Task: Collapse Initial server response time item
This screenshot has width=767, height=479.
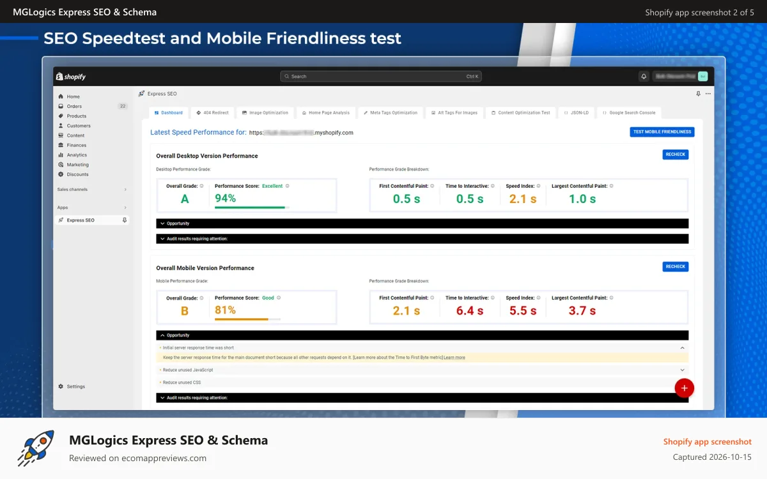Action: [x=422, y=347]
